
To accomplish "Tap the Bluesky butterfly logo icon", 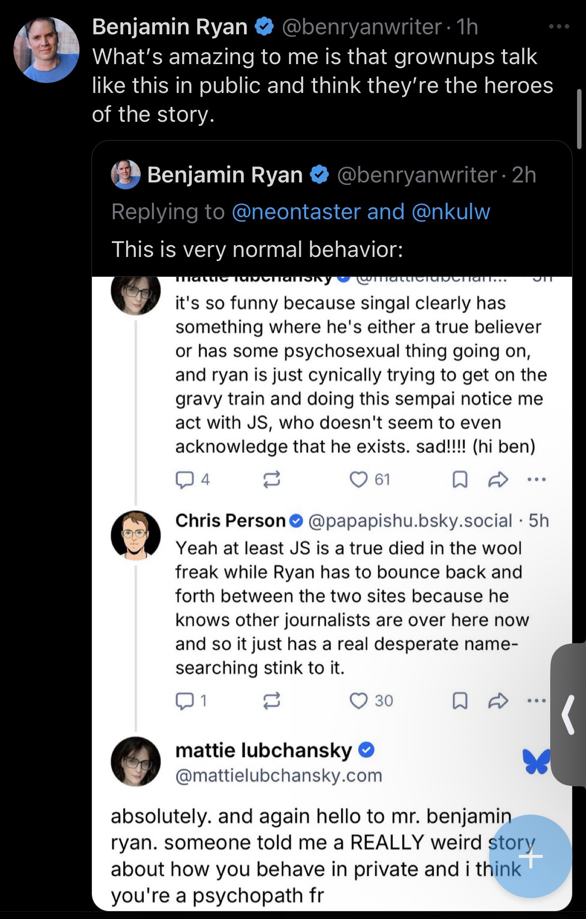I will pyautogui.click(x=536, y=761).
